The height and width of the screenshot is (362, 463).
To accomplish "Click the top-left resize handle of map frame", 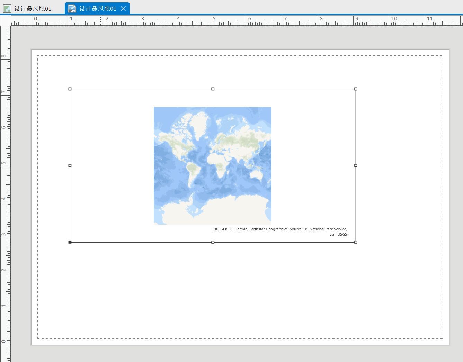I will point(70,89).
